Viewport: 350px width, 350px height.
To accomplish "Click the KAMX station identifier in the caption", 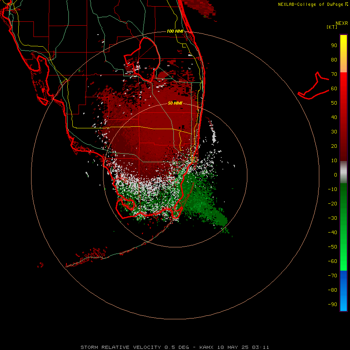I will 206,347.
